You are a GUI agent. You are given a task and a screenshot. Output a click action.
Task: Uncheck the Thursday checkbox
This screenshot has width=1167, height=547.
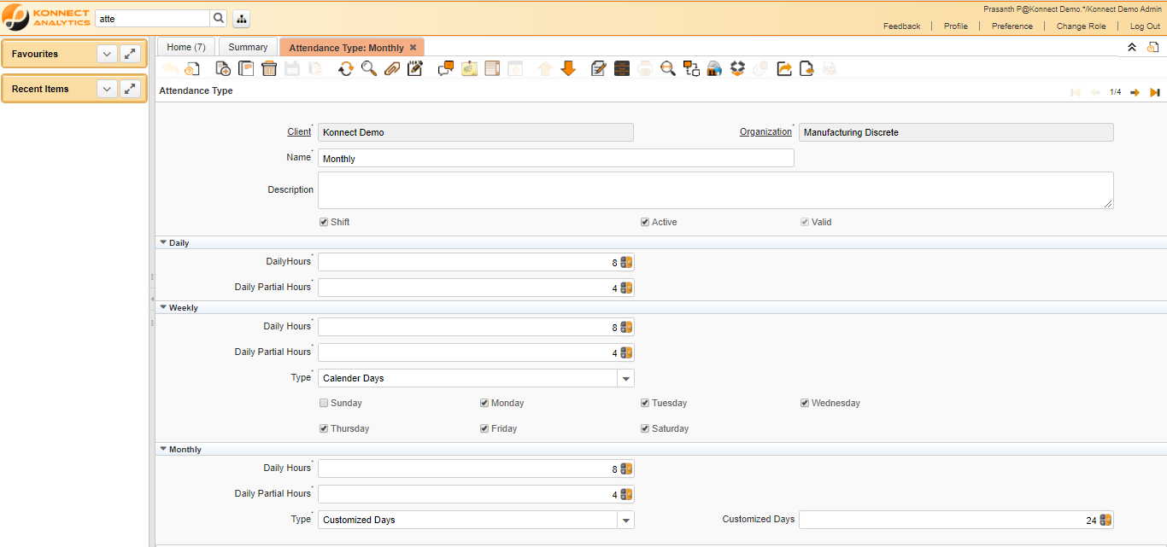click(x=324, y=428)
